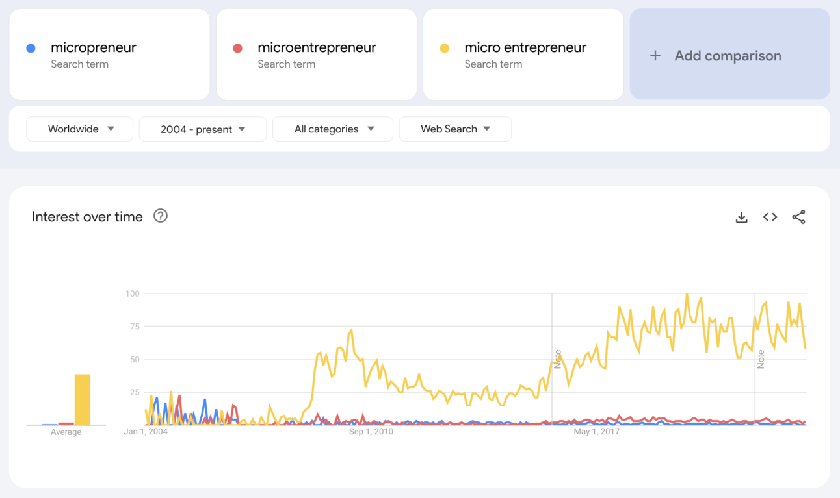Click the Interest over time heading
The height and width of the screenshot is (498, 840).
[87, 217]
